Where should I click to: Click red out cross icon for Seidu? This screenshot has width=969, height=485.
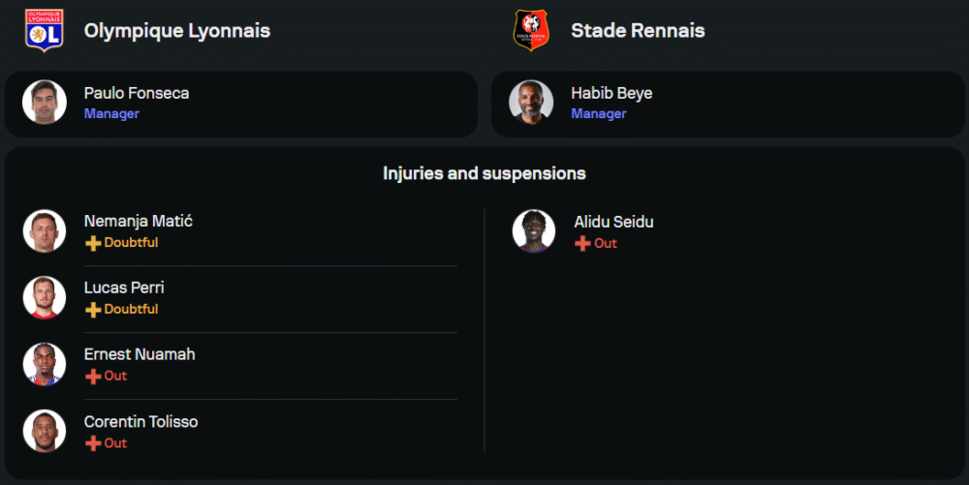pos(582,244)
